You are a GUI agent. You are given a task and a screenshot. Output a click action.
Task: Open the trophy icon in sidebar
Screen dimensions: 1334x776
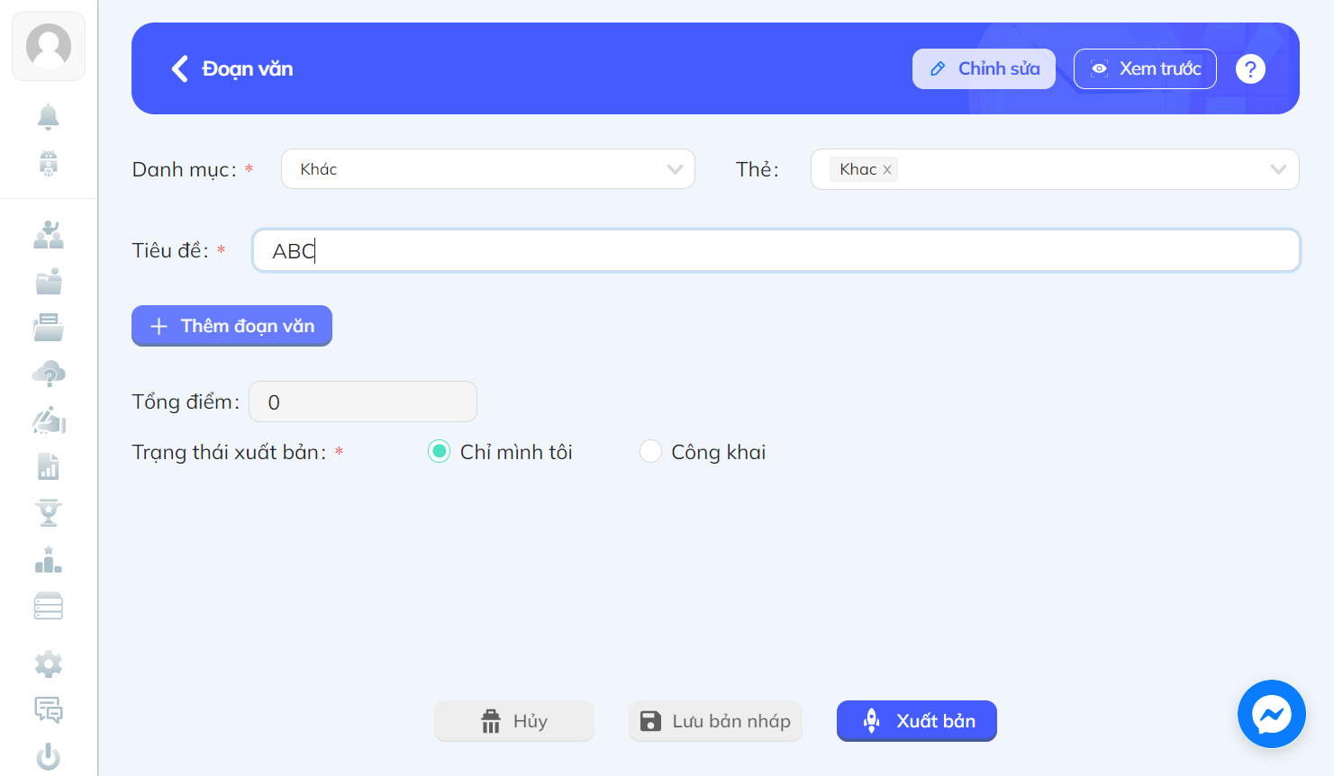pyautogui.click(x=49, y=513)
